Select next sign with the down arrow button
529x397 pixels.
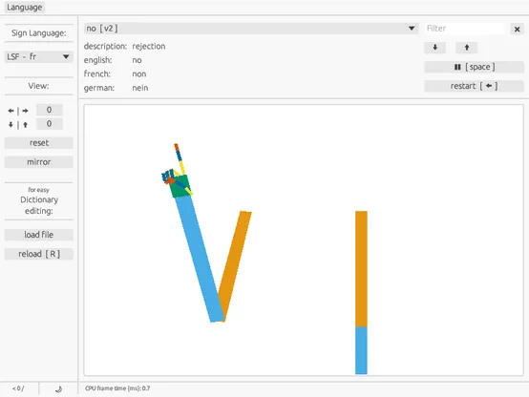[x=434, y=48]
